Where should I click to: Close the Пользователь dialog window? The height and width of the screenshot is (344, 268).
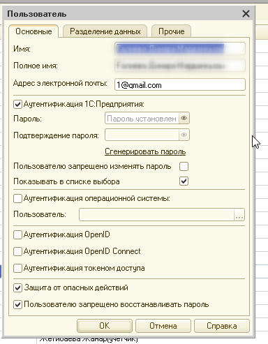coord(246,13)
